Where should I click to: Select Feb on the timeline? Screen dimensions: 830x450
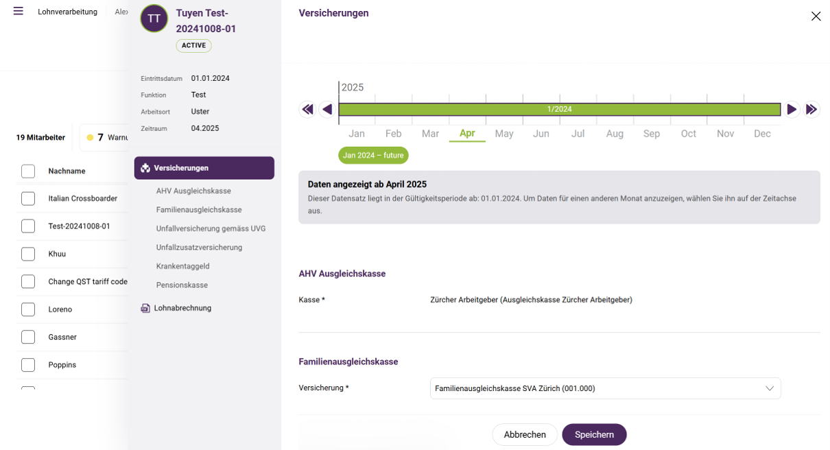click(x=394, y=134)
